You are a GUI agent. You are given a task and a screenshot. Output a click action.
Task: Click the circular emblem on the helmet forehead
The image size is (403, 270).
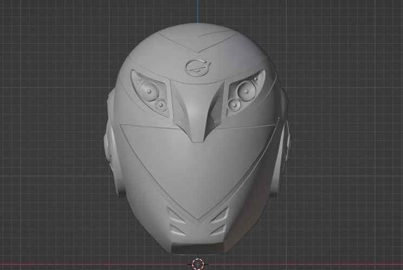coord(198,67)
